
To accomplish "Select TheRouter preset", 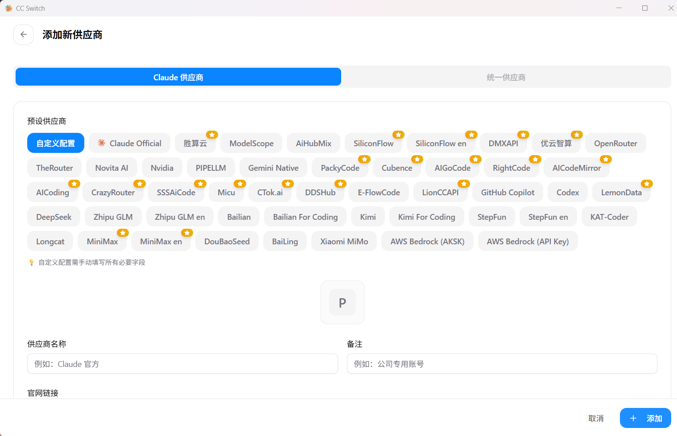I will pyautogui.click(x=54, y=168).
